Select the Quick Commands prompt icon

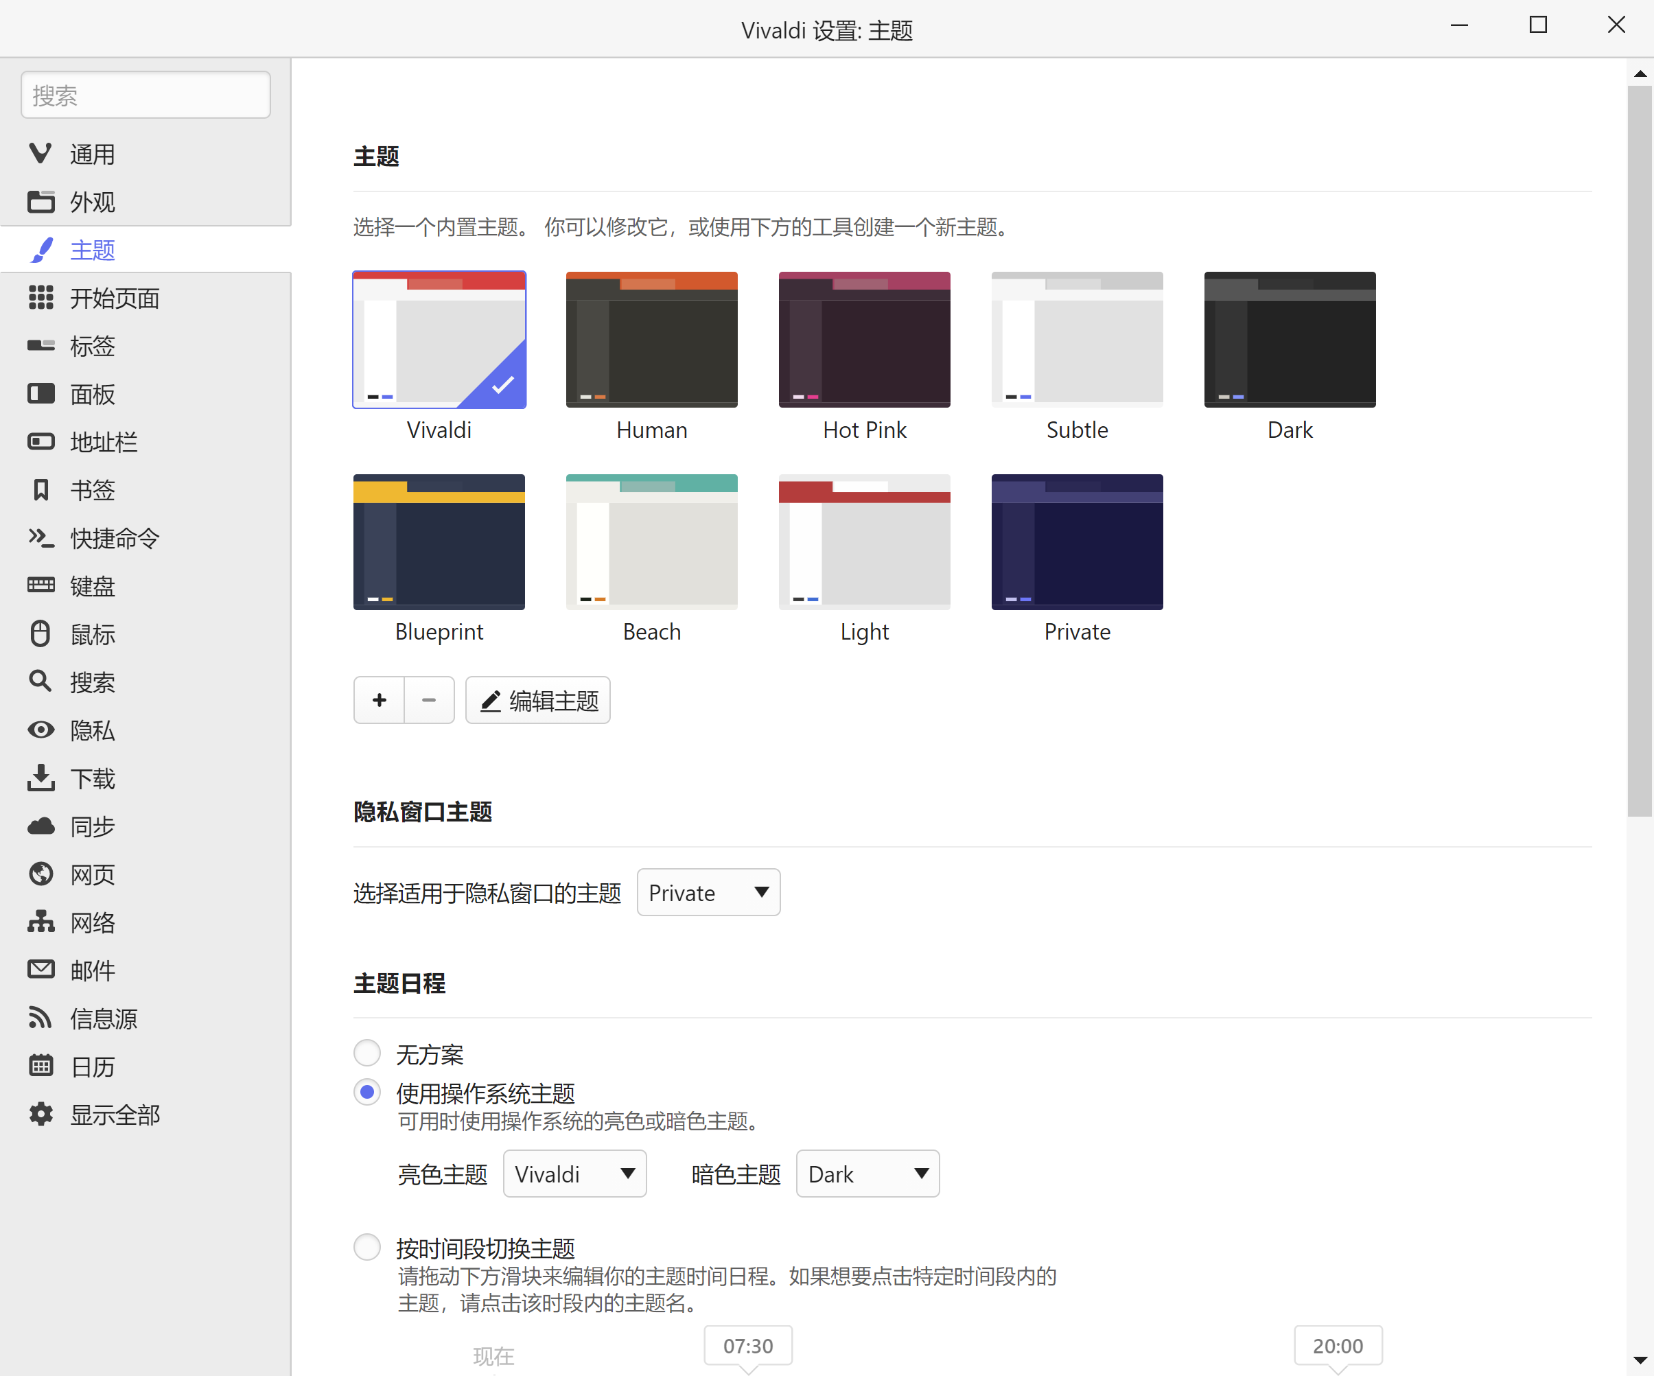[x=41, y=538]
